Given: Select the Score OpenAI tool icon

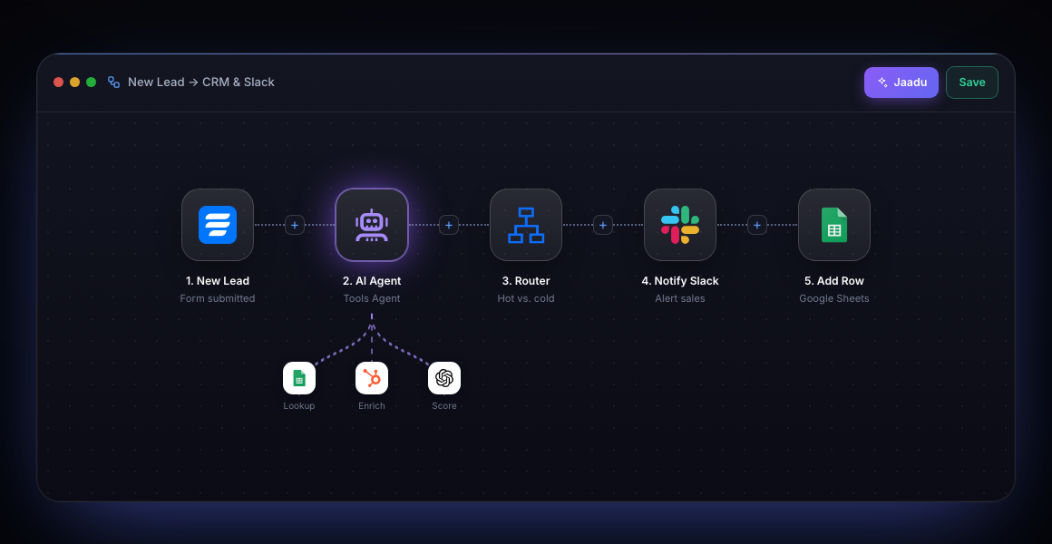Looking at the screenshot, I should pyautogui.click(x=444, y=378).
